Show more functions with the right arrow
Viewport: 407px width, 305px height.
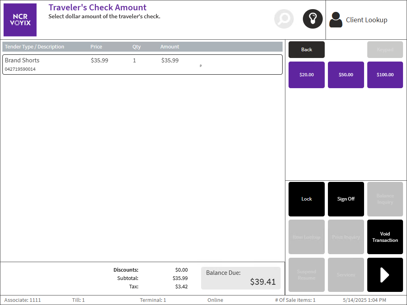point(385,274)
